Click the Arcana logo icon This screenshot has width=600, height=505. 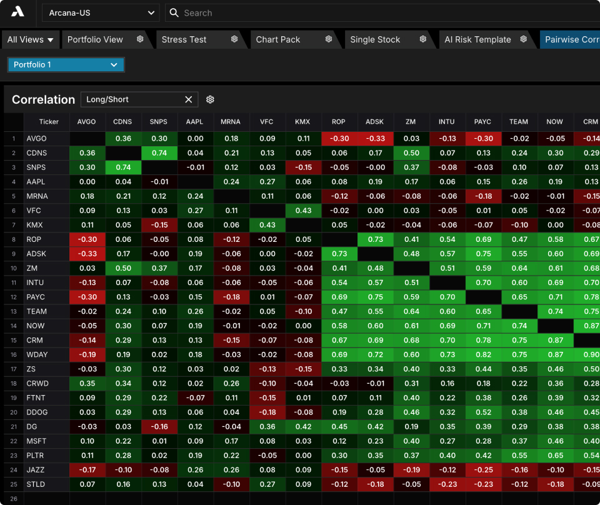click(17, 12)
